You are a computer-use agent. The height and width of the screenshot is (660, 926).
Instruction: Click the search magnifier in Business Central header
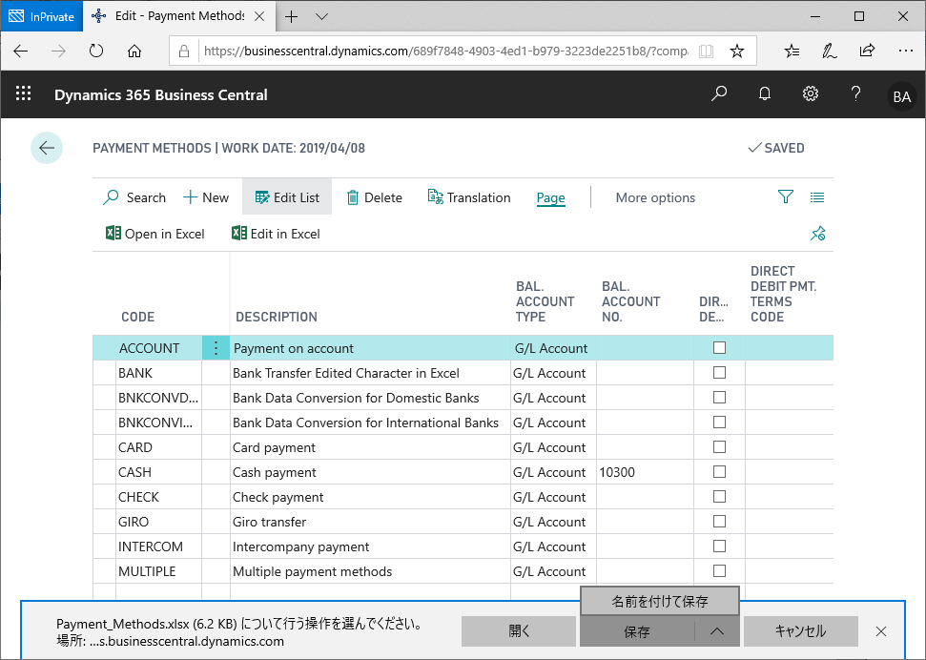click(719, 93)
